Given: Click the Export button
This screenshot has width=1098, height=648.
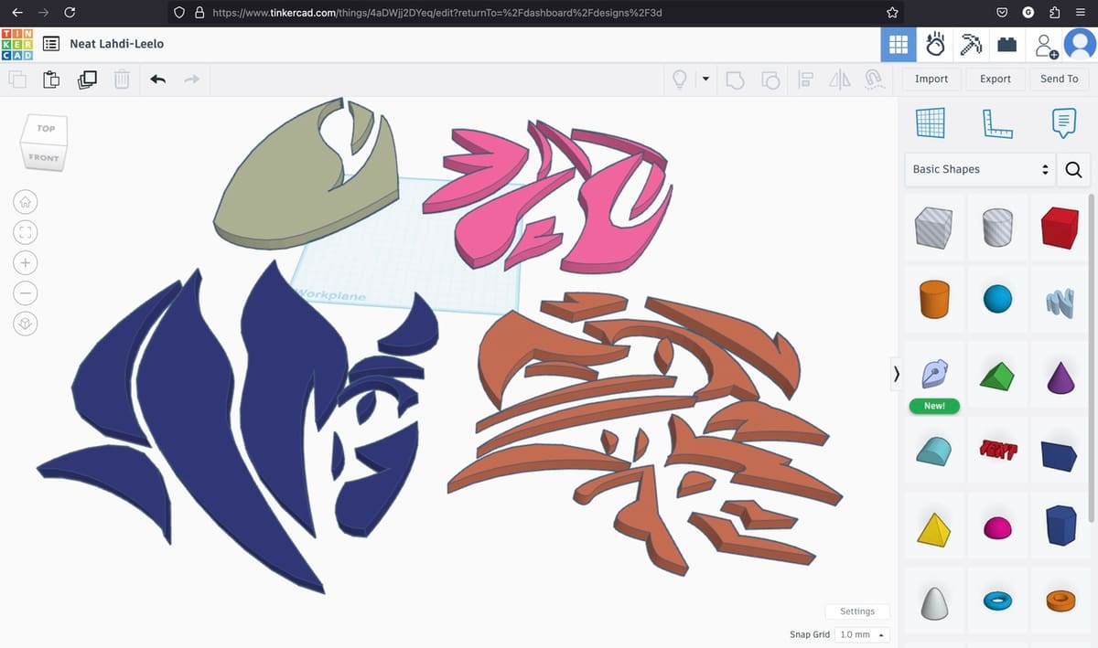Looking at the screenshot, I should (996, 79).
